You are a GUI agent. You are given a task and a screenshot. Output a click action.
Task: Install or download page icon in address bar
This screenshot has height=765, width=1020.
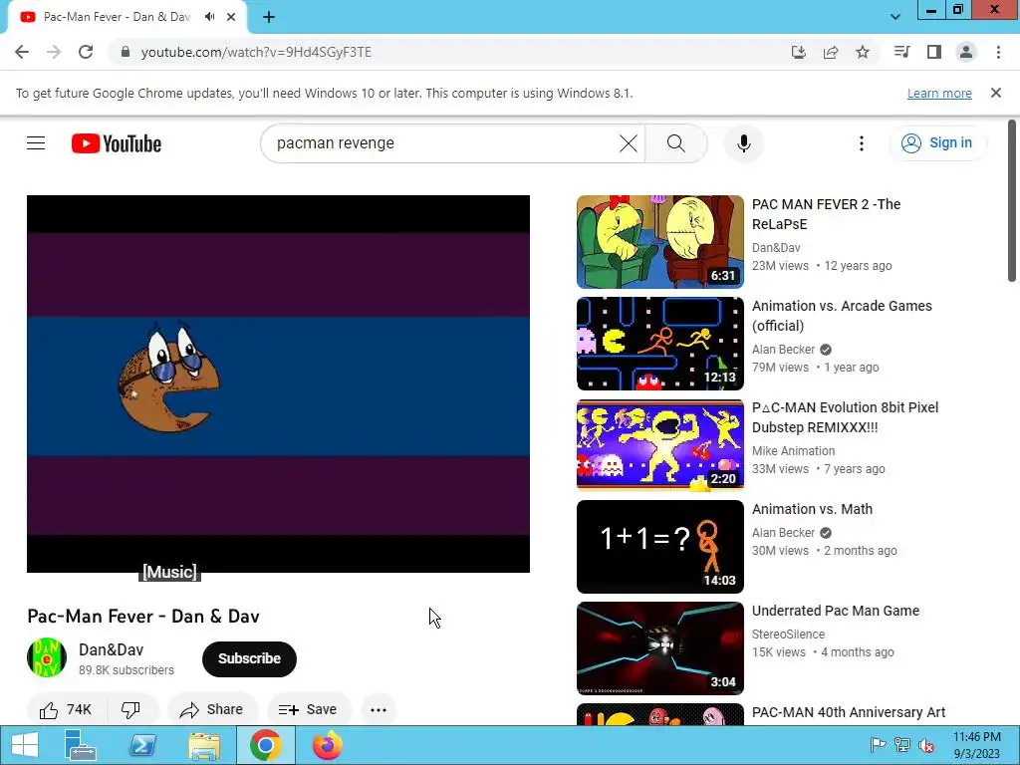tap(799, 52)
